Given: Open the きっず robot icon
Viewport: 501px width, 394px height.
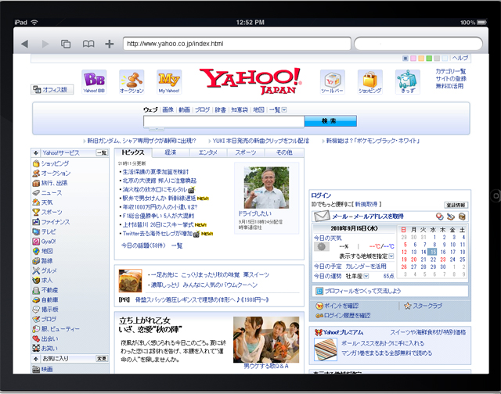Looking at the screenshot, I should [407, 82].
